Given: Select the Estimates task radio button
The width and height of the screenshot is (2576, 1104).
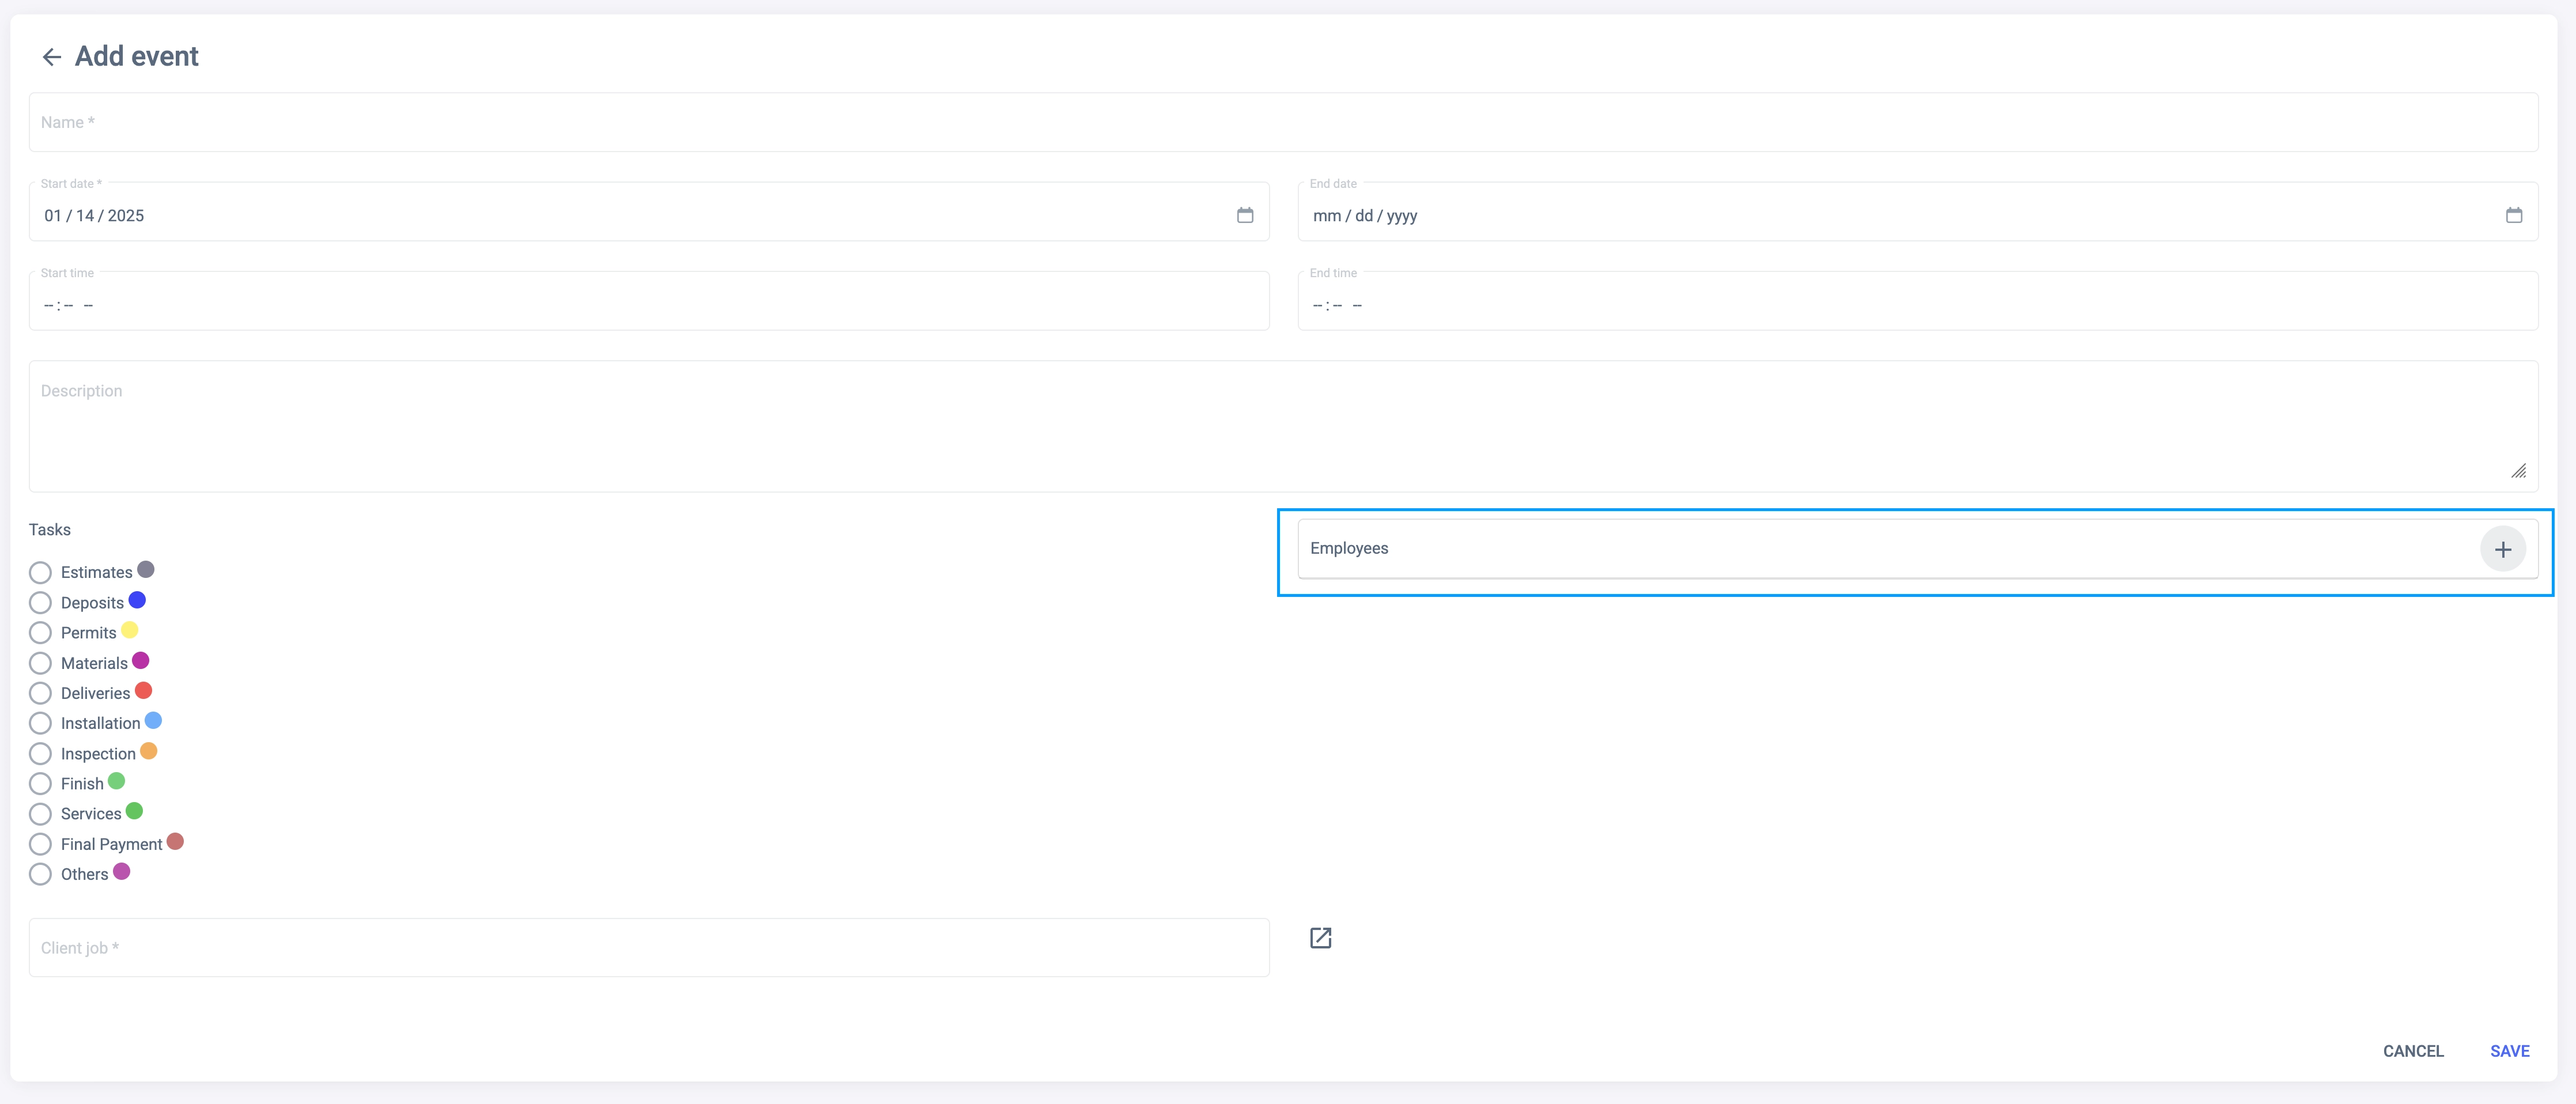Looking at the screenshot, I should 40,573.
